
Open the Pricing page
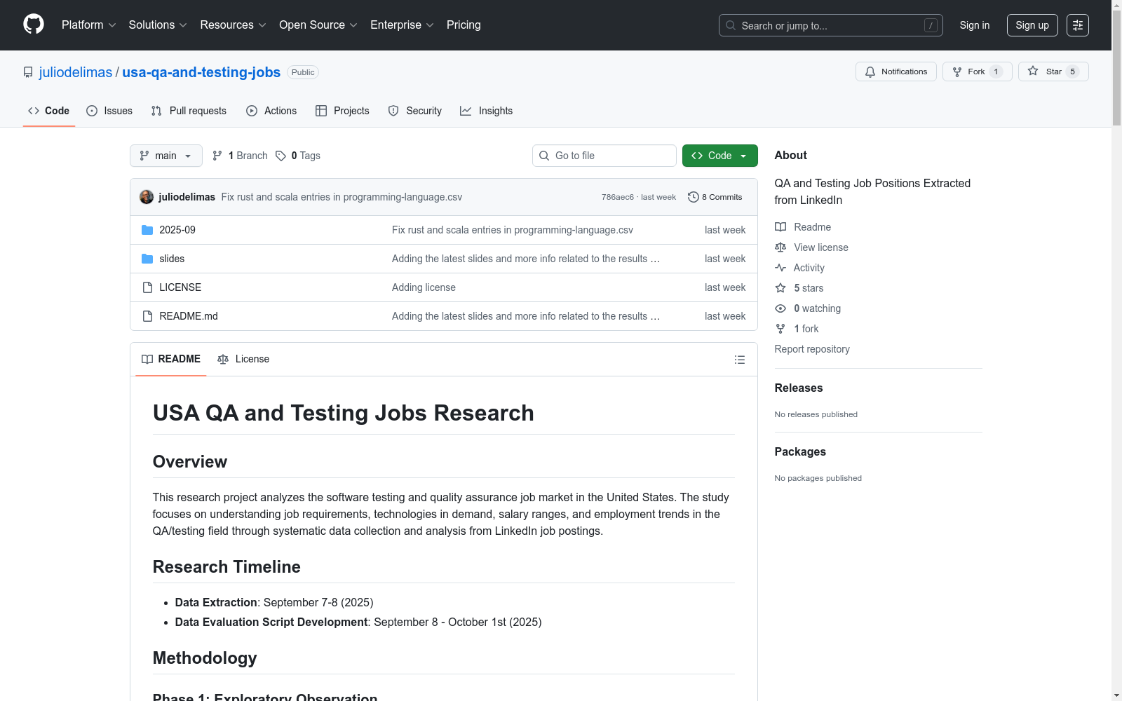(x=464, y=25)
